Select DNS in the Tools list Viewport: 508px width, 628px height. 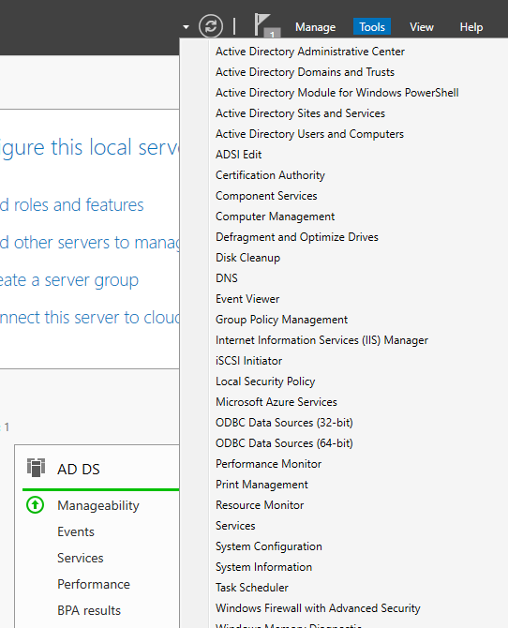click(x=227, y=278)
